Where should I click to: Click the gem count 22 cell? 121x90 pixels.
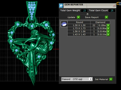pos(94,25)
